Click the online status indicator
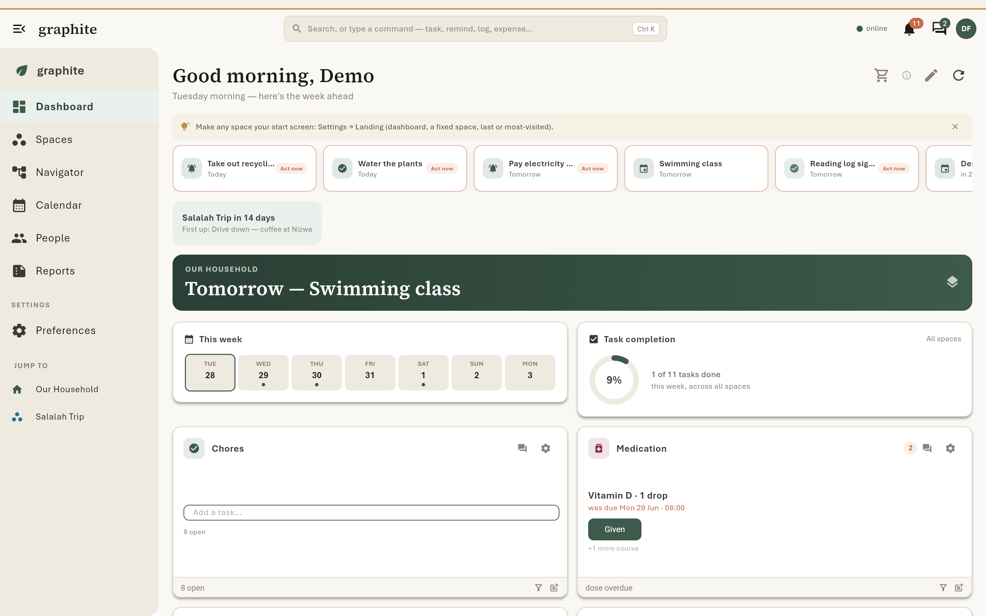Image resolution: width=986 pixels, height=616 pixels. point(872,28)
